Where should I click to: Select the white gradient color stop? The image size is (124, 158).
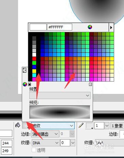(x=90, y=84)
